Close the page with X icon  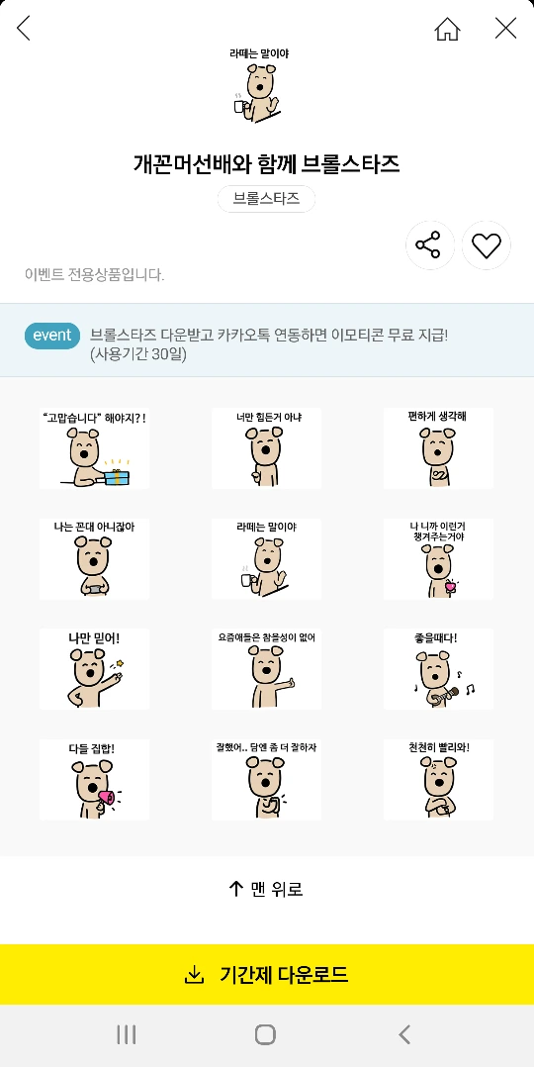[505, 29]
